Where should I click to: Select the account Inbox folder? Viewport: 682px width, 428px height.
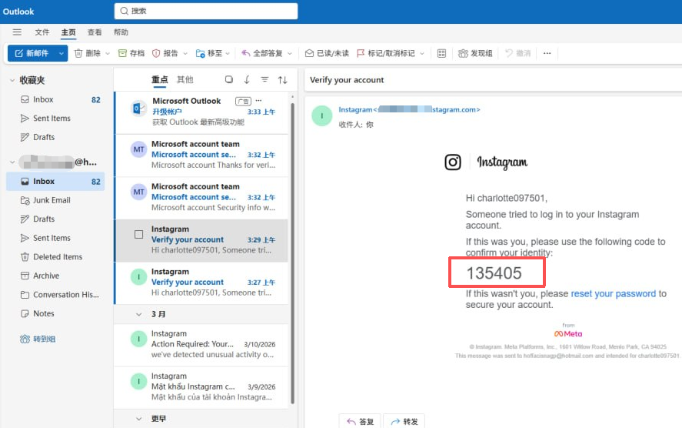point(55,181)
